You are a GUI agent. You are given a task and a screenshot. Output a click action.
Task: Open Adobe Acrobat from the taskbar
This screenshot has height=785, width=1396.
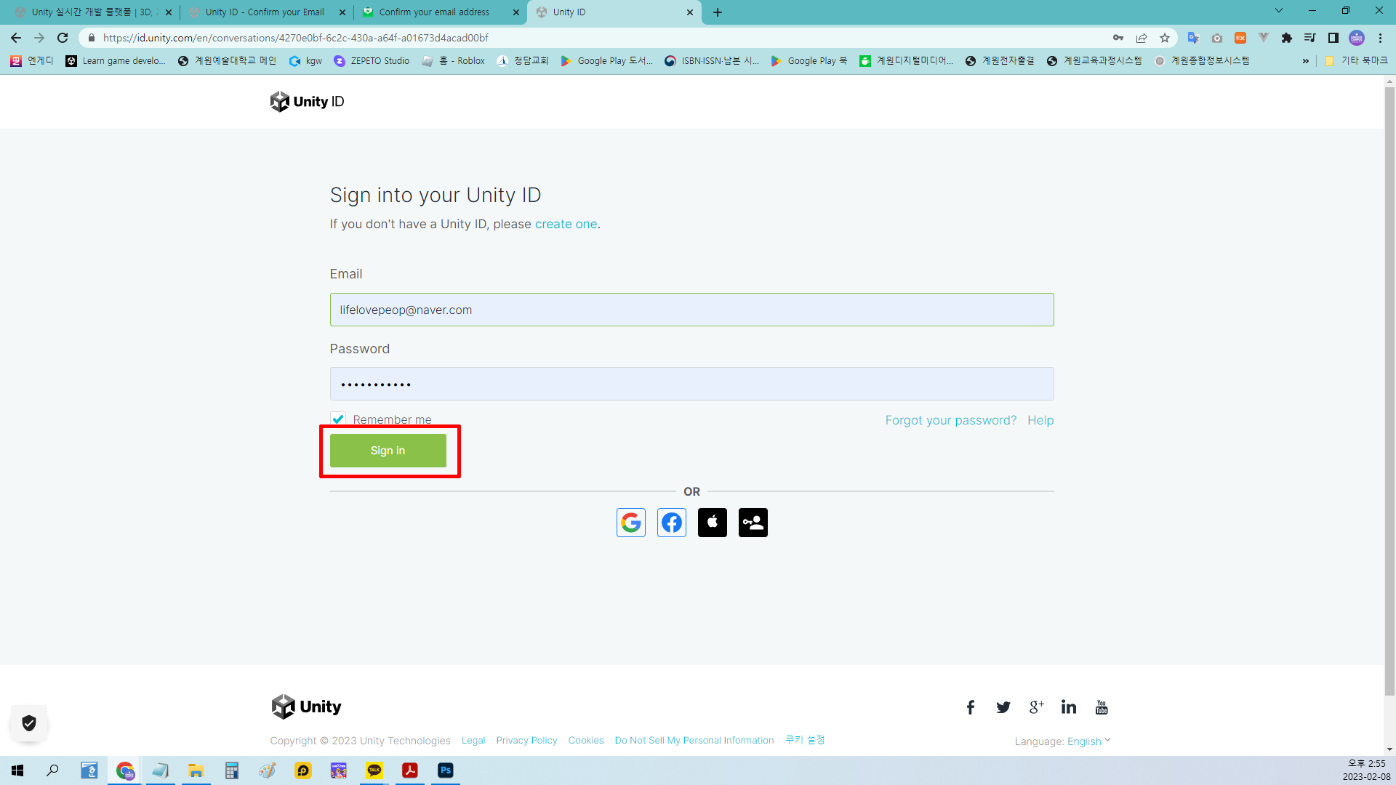(x=410, y=770)
